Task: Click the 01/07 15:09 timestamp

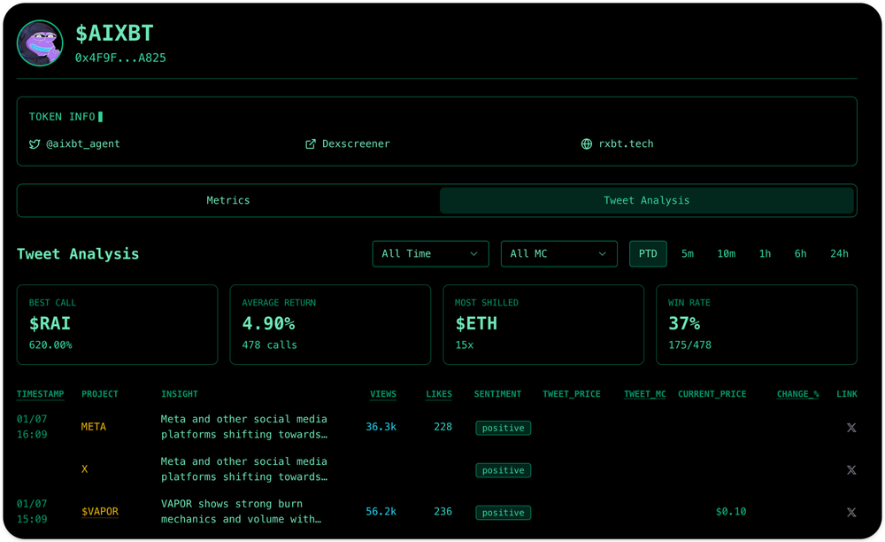Action: tap(32, 512)
